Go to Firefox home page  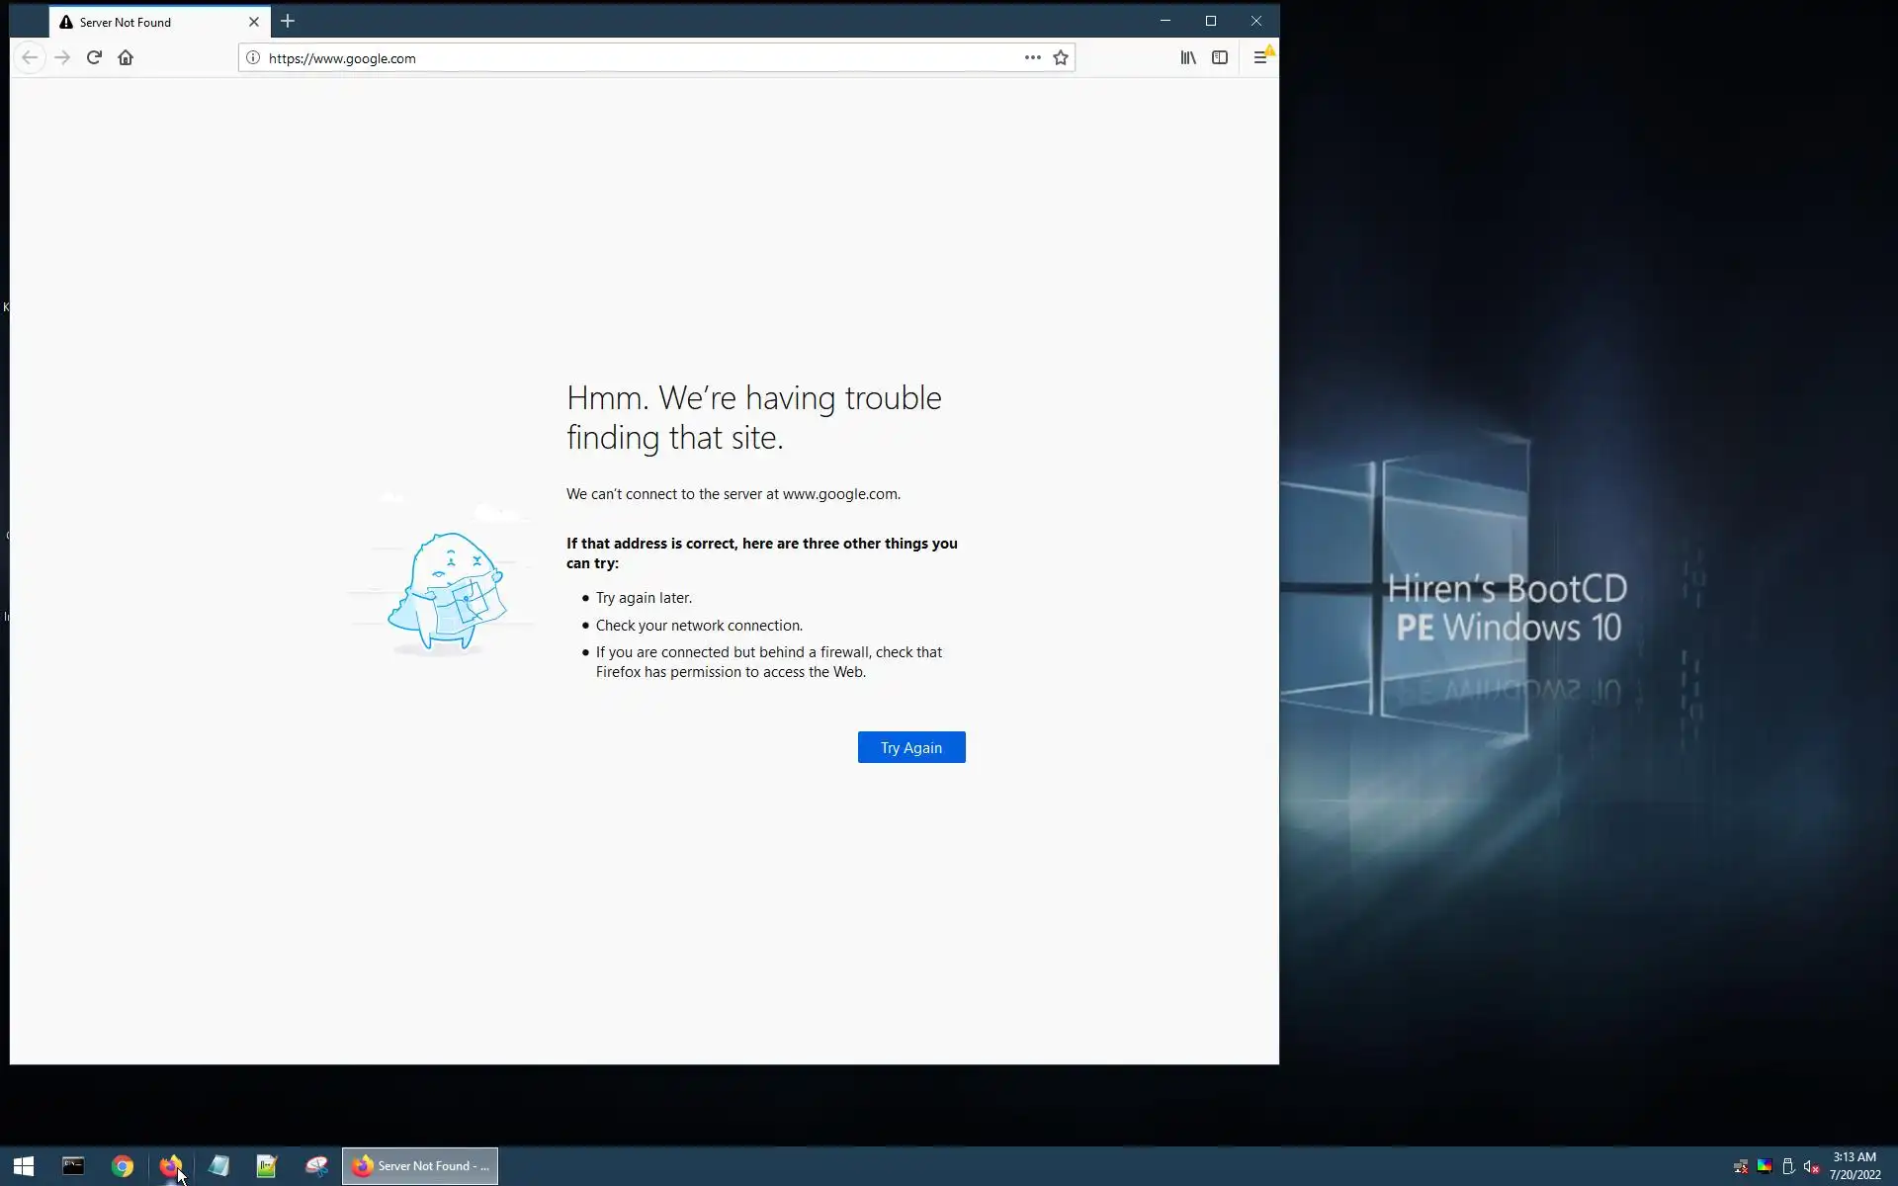tap(126, 57)
